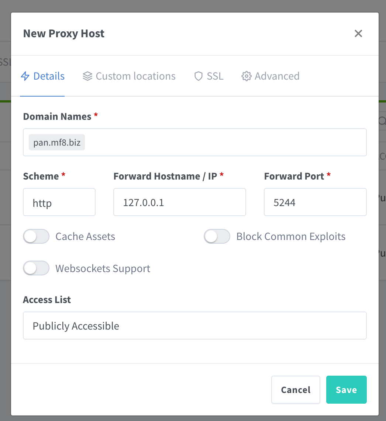The height and width of the screenshot is (421, 386).
Task: Expand the Access List dropdown
Action: click(194, 326)
